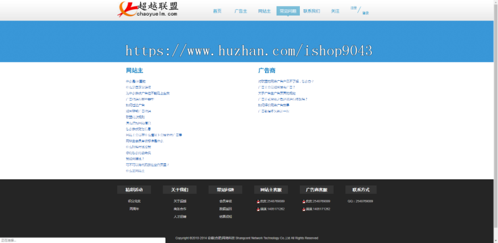Click the 登录 link in header
Screen dimensions: 498x243
(366, 13)
